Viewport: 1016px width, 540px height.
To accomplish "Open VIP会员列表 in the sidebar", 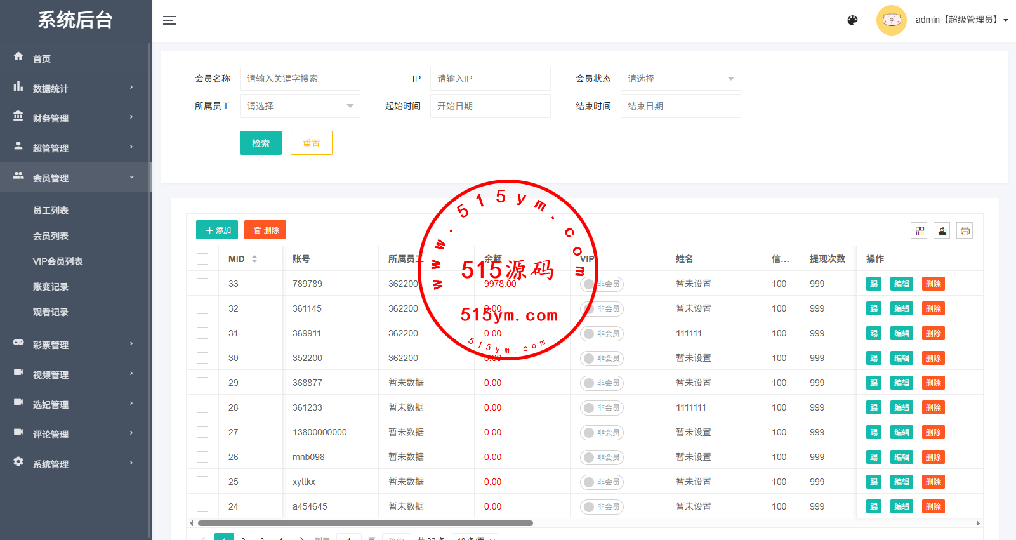I will tap(58, 261).
